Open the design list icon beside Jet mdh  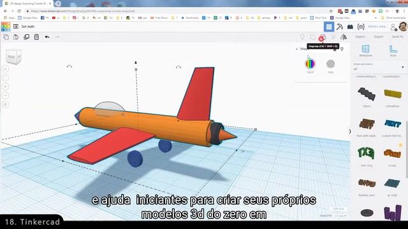(x=16, y=27)
